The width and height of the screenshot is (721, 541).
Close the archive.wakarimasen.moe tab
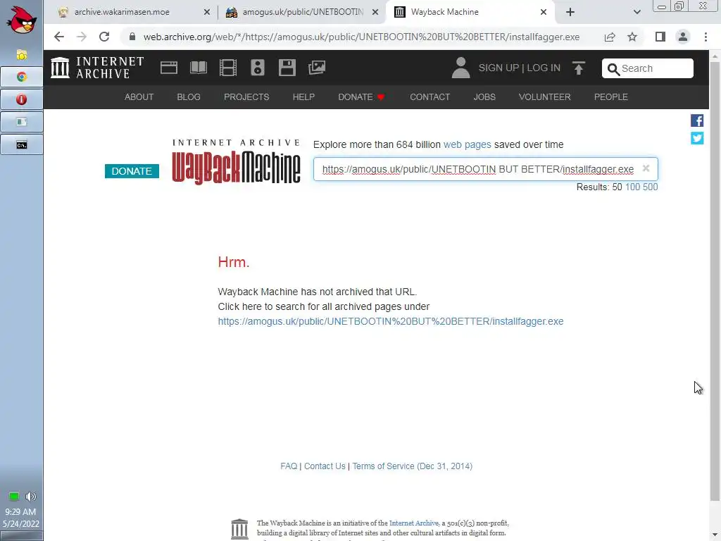tap(206, 12)
